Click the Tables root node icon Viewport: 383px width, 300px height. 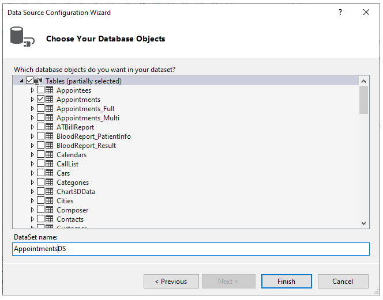pos(39,81)
